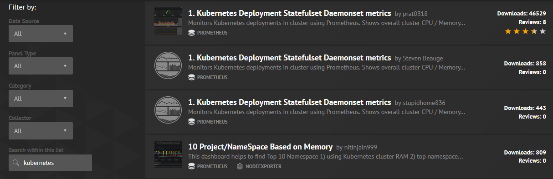Click Prometheus database icon in prat0318 result

point(191,33)
